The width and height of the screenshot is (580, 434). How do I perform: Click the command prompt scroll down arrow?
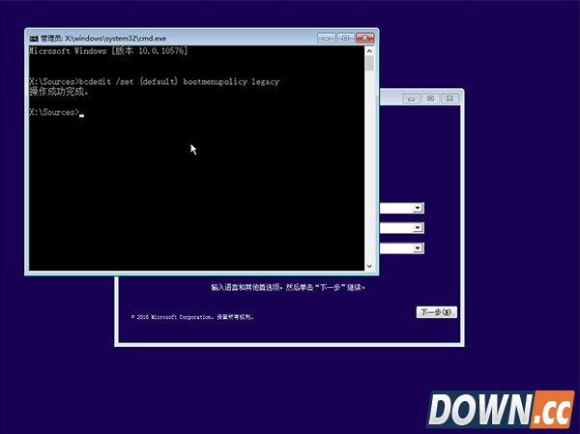(x=369, y=266)
